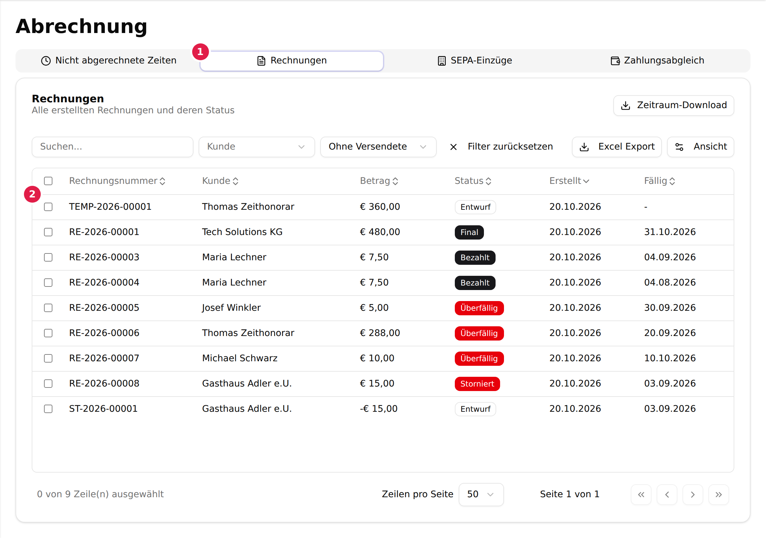766x538 pixels.
Task: Open the Kunde filter dropdown
Action: pos(257,147)
